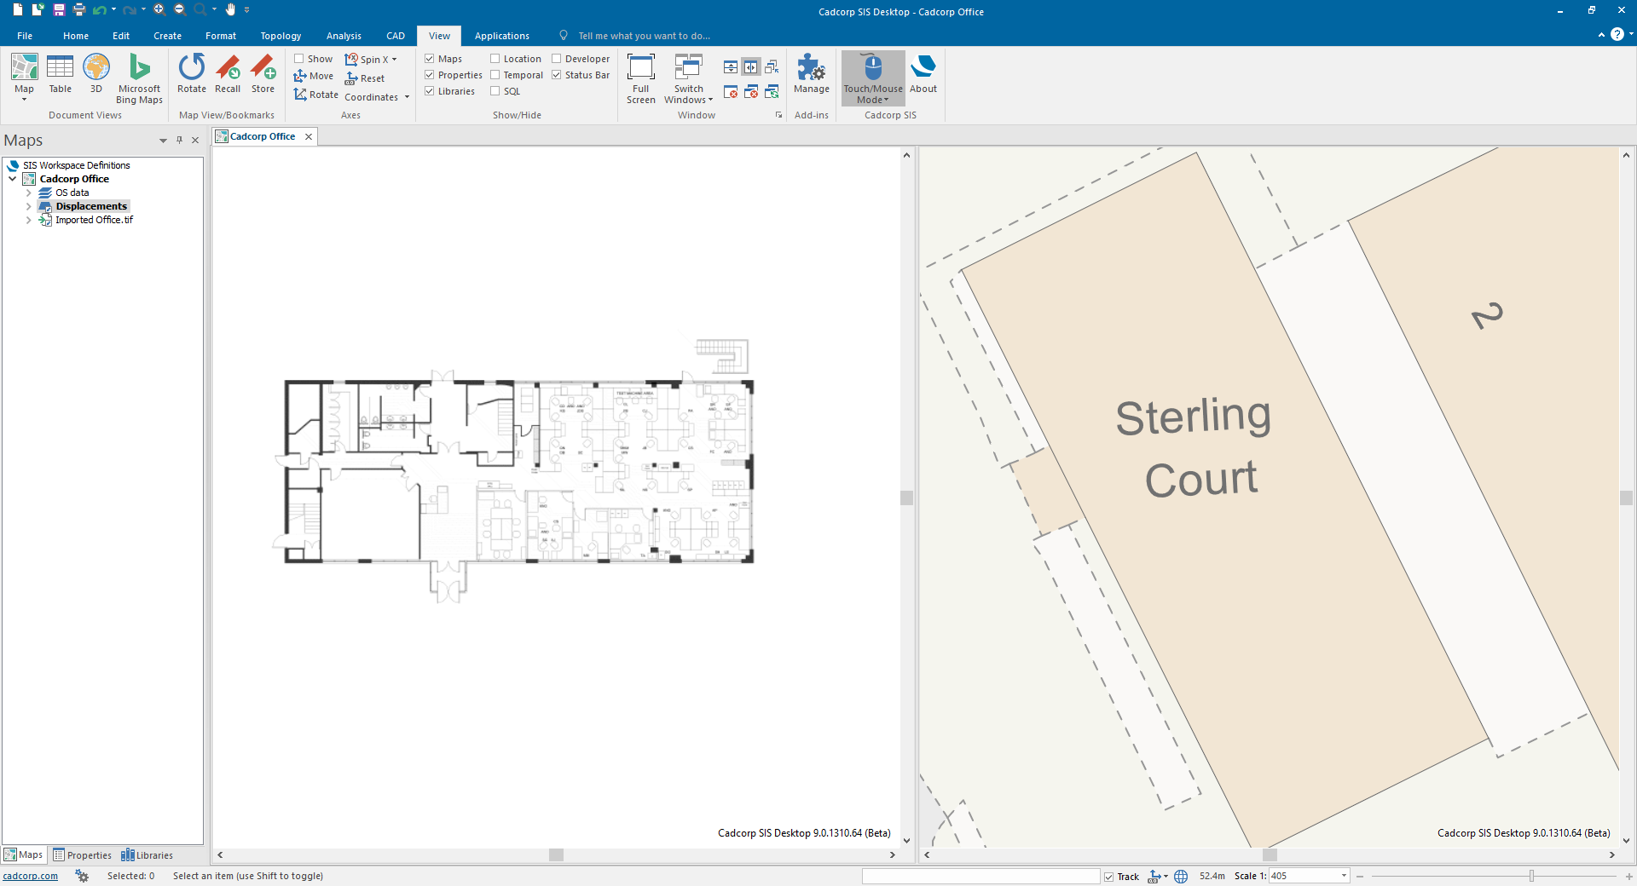Click the Recall bookmark icon
The image size is (1637, 886).
pos(228,73)
